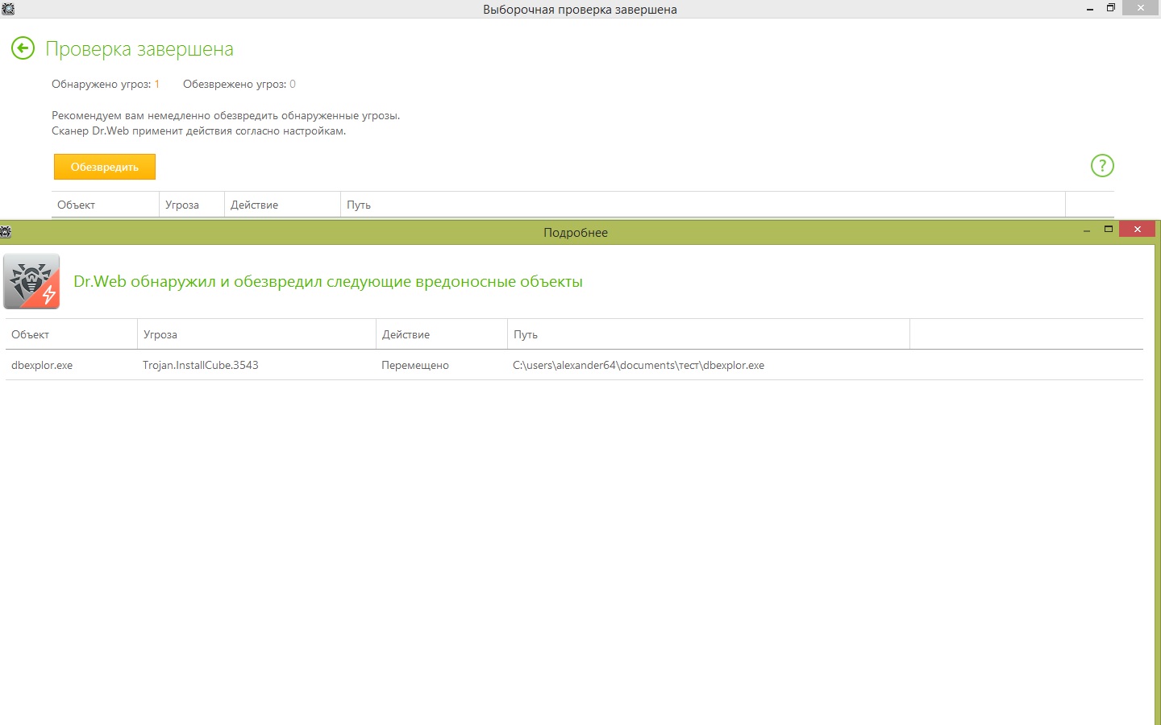Click Действие column header in scan results window

[x=283, y=205]
